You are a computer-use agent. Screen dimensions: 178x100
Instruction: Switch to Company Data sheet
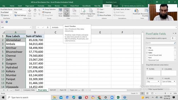(x=29, y=90)
